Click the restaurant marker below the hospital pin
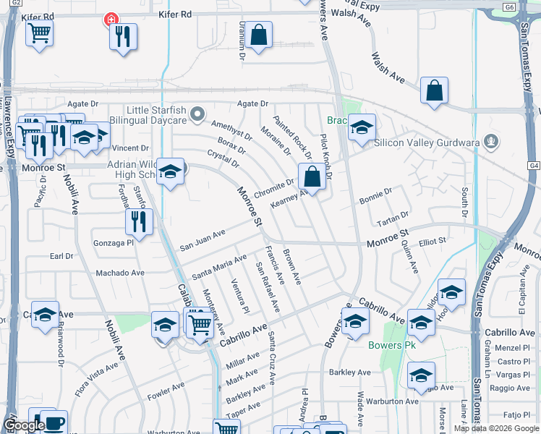541x434 pixels. pyautogui.click(x=123, y=39)
